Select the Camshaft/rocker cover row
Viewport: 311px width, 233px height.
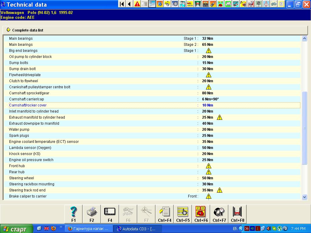click(x=28, y=105)
